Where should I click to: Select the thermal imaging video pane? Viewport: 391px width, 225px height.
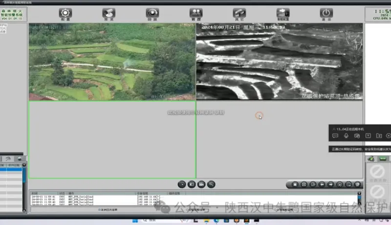coord(280,62)
